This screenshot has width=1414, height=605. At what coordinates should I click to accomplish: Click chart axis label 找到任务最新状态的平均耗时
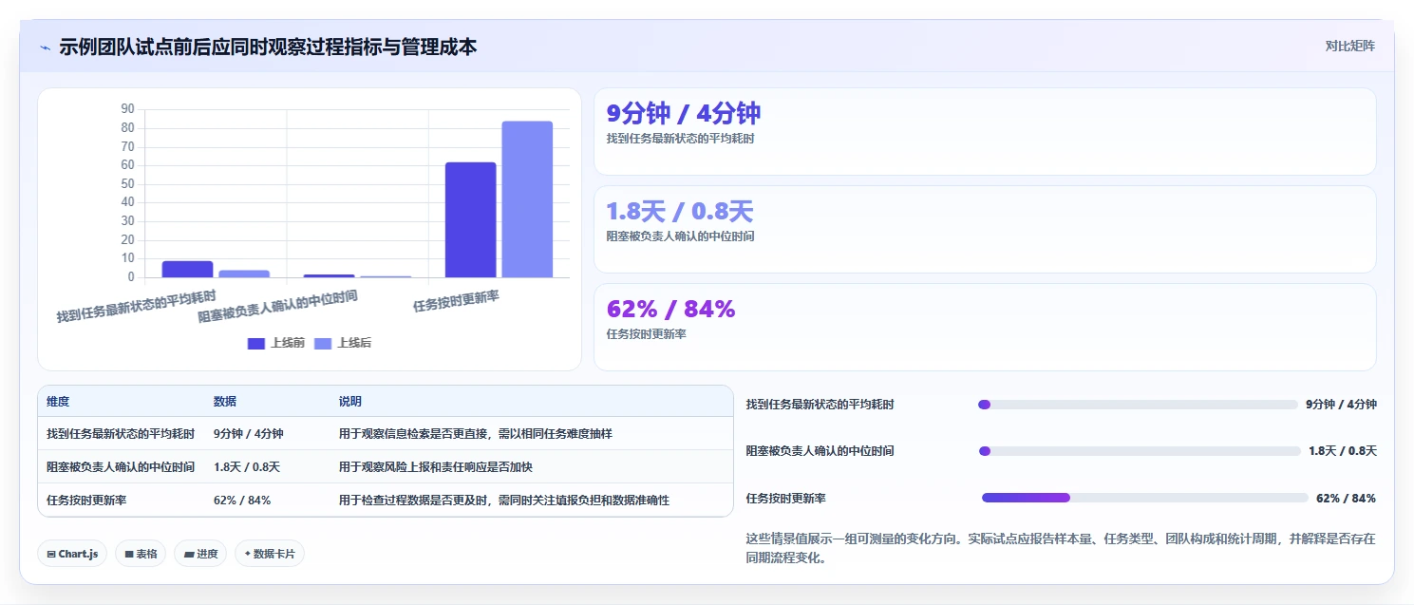136,307
